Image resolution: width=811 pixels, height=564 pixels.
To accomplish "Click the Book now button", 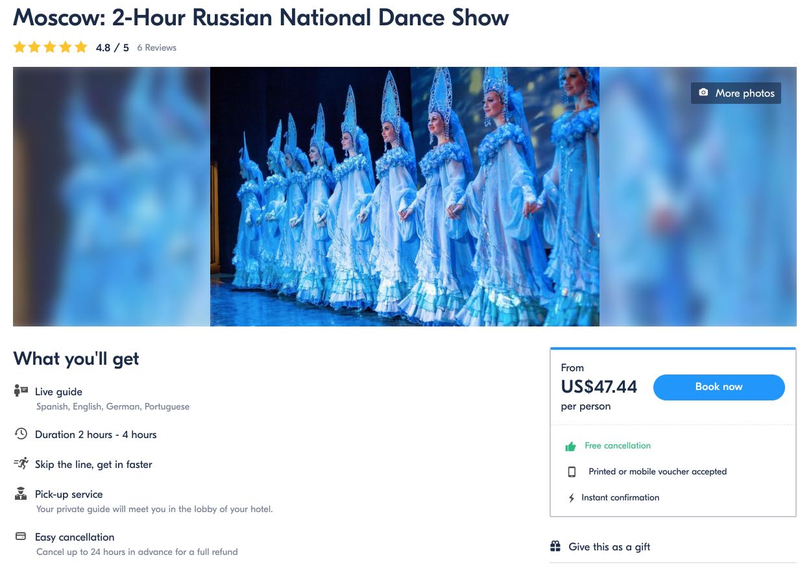I will pos(719,387).
